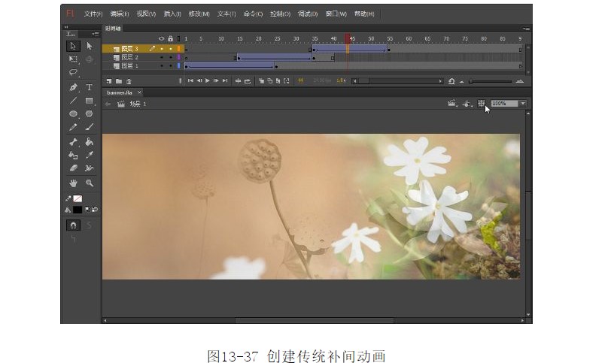Toggle show/hide all layers eye icon

pos(161,38)
